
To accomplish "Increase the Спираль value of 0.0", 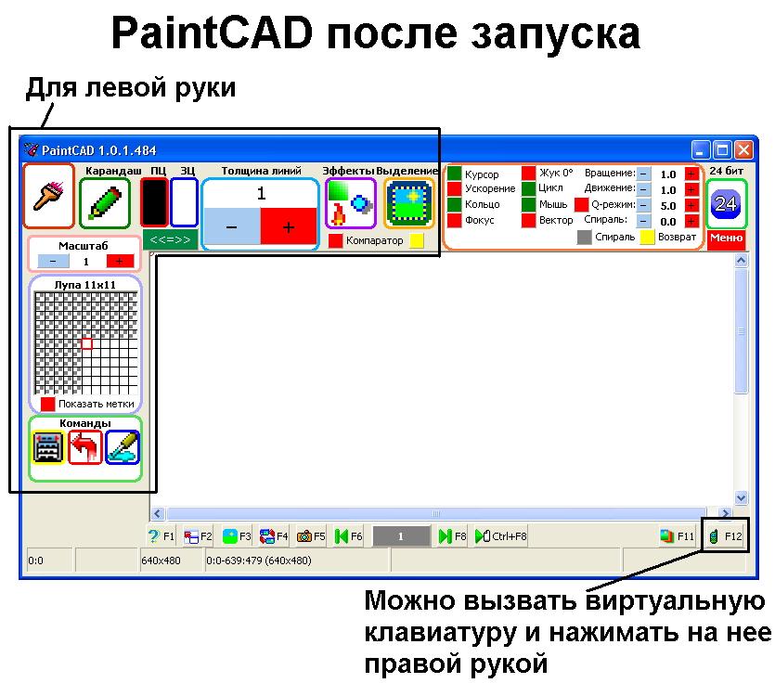I will [691, 222].
